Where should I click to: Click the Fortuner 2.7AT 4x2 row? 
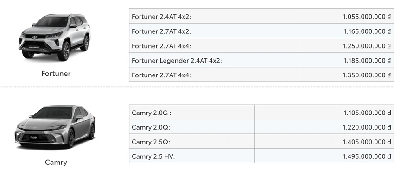261,31
